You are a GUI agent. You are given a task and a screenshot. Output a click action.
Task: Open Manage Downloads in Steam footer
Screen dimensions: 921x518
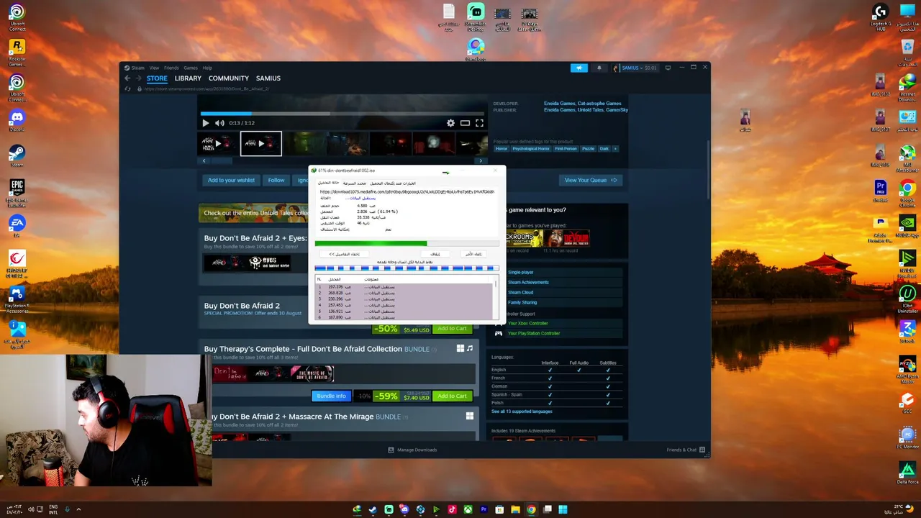tap(412, 450)
